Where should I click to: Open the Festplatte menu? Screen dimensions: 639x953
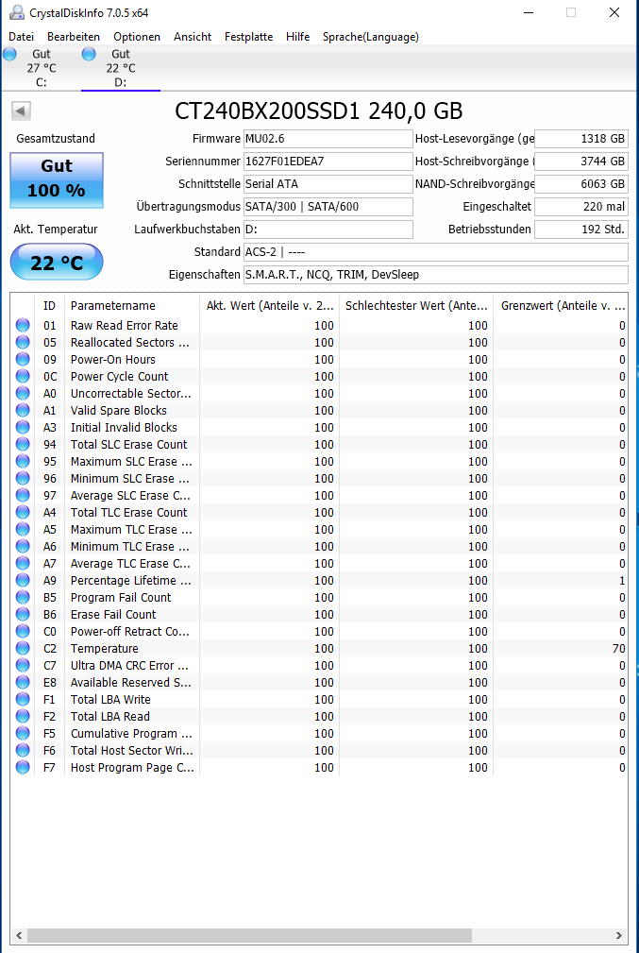(248, 37)
